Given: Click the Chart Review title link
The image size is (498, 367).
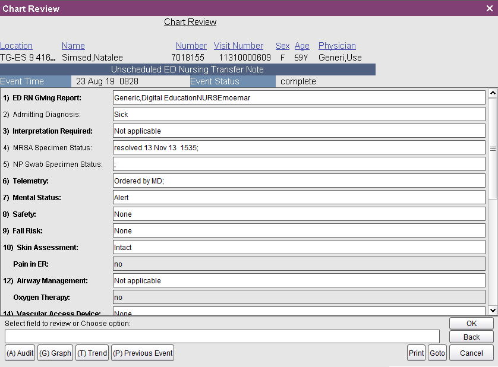Looking at the screenshot, I should [190, 21].
